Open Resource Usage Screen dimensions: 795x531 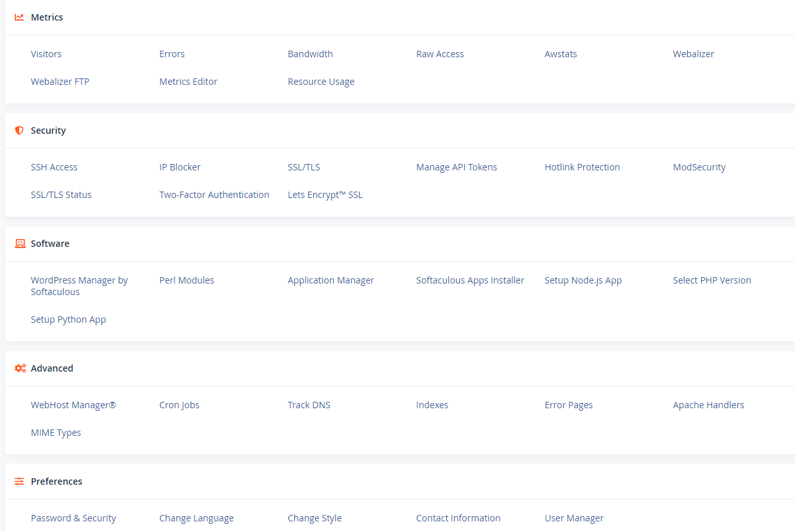coord(321,82)
